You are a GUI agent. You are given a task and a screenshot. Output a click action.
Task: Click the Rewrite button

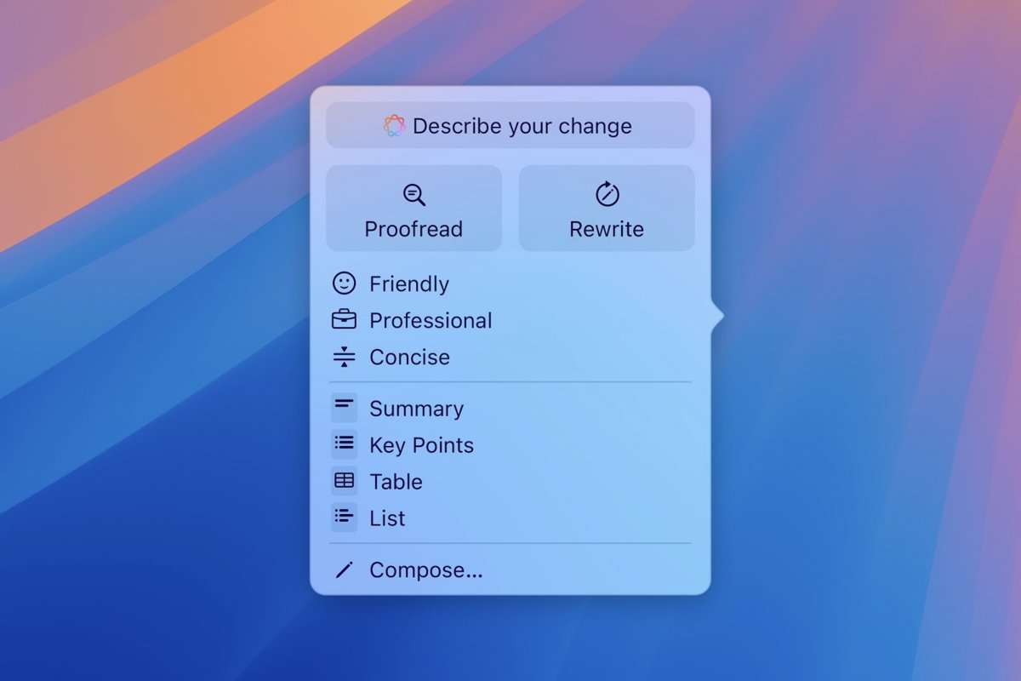pos(607,209)
